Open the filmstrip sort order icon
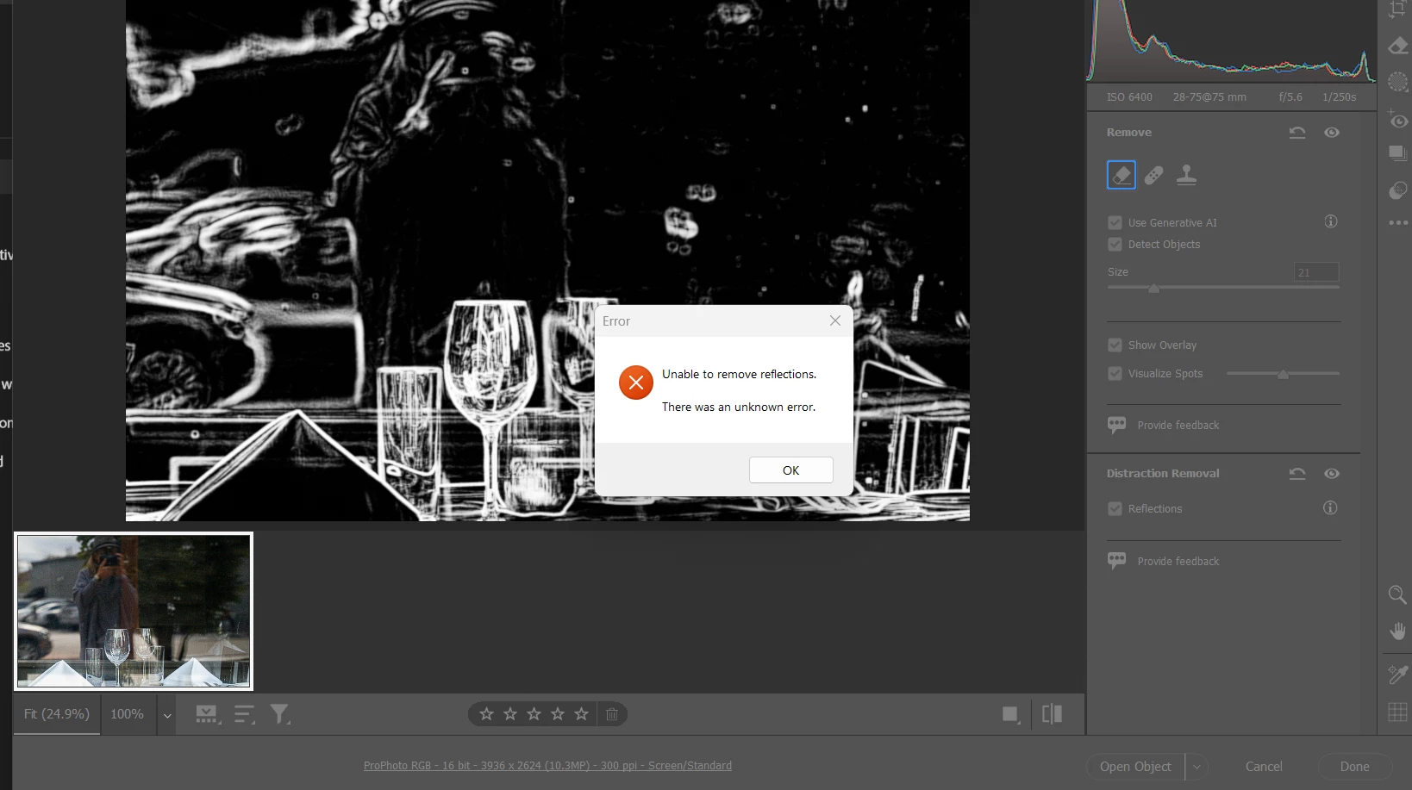Screen dimensions: 1412x790 coord(244,714)
